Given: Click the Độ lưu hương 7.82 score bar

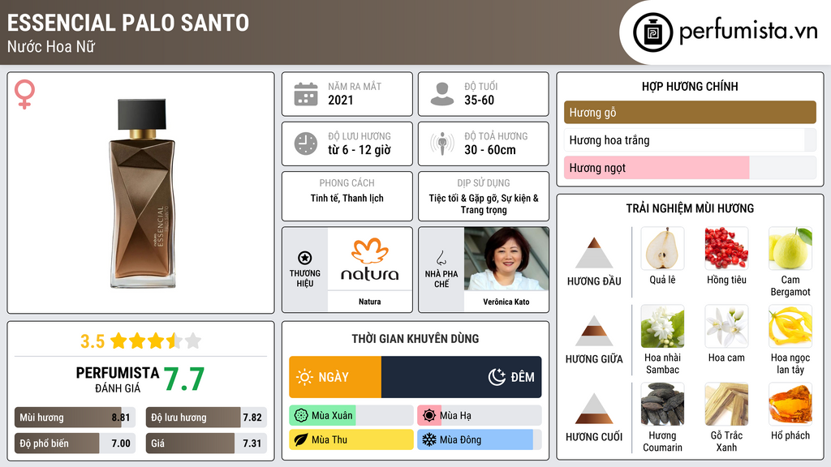Looking at the screenshot, I should (x=206, y=418).
